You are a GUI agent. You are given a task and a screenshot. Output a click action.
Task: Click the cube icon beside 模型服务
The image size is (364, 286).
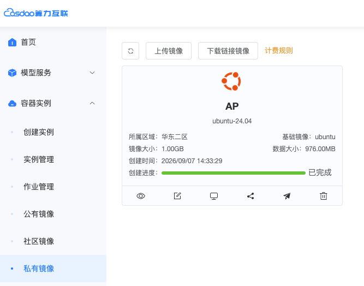(x=12, y=73)
